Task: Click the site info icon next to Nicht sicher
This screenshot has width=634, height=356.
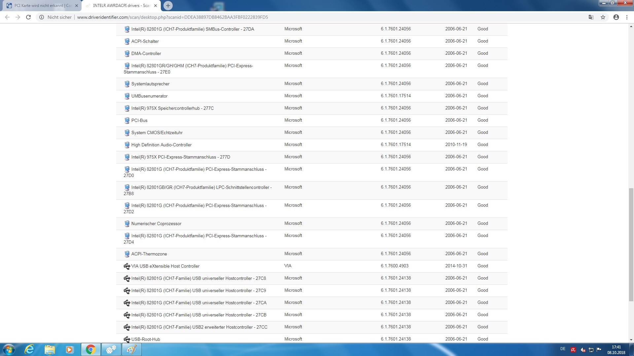Action: click(x=42, y=17)
